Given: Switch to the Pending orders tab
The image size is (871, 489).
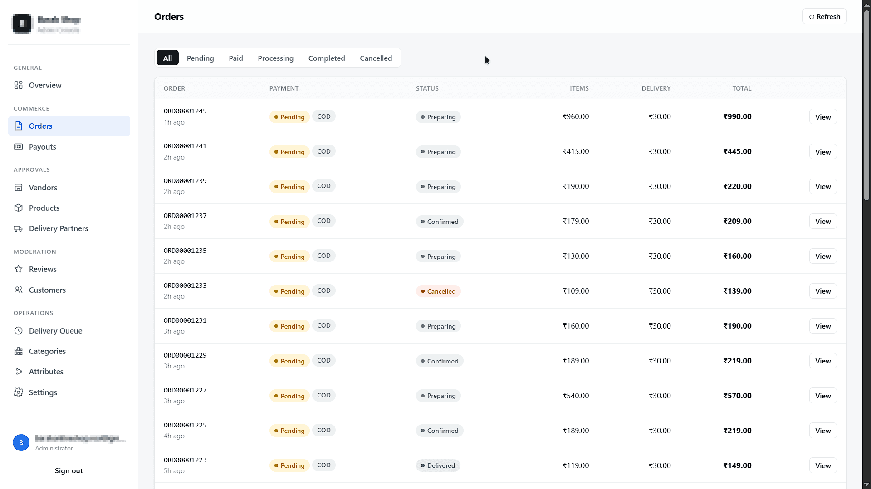Looking at the screenshot, I should pos(200,58).
